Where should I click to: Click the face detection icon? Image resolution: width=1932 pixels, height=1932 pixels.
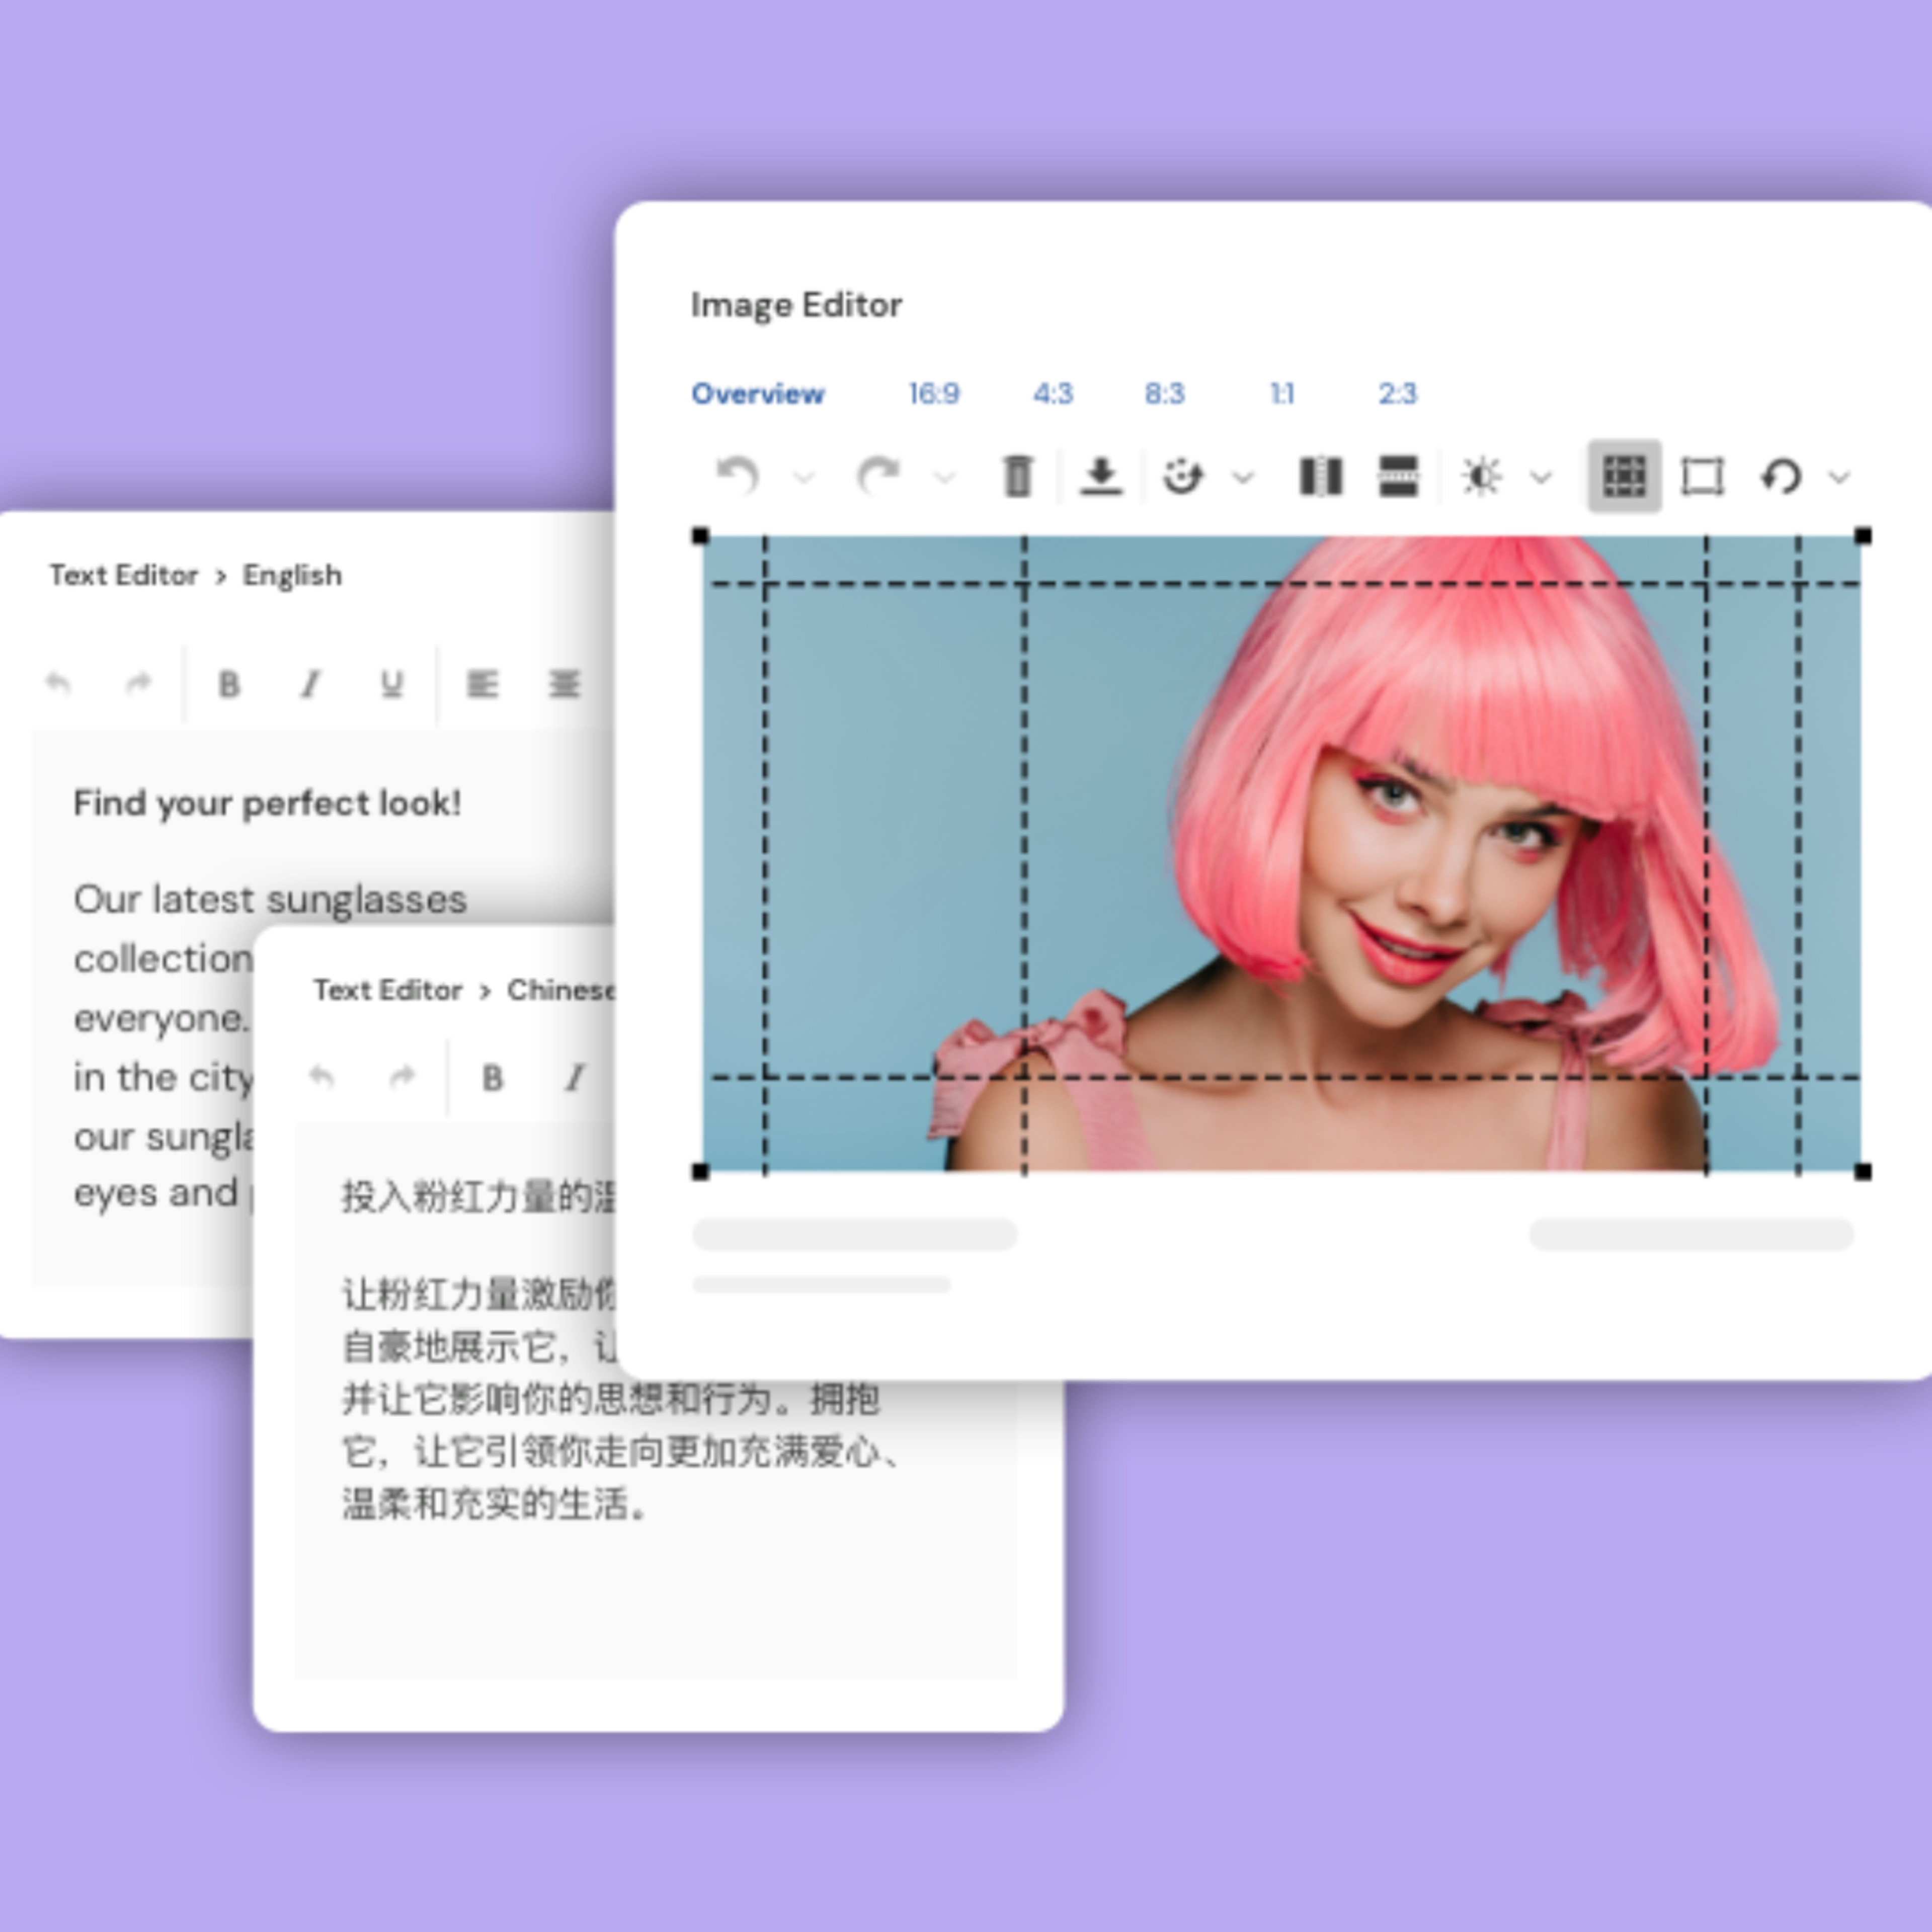[x=1182, y=476]
